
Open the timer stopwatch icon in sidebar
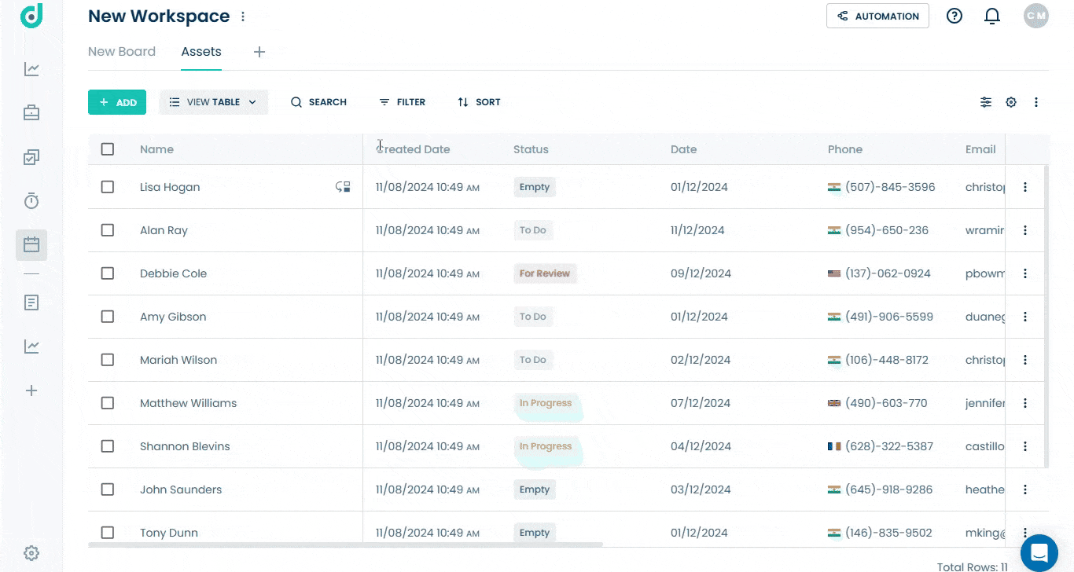(31, 201)
